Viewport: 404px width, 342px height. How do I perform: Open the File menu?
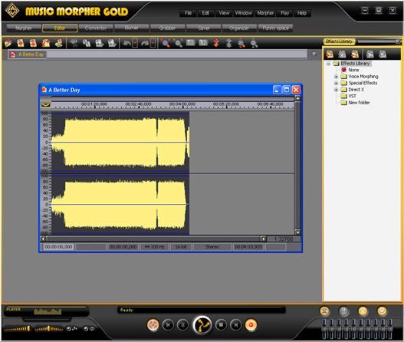[x=188, y=13]
